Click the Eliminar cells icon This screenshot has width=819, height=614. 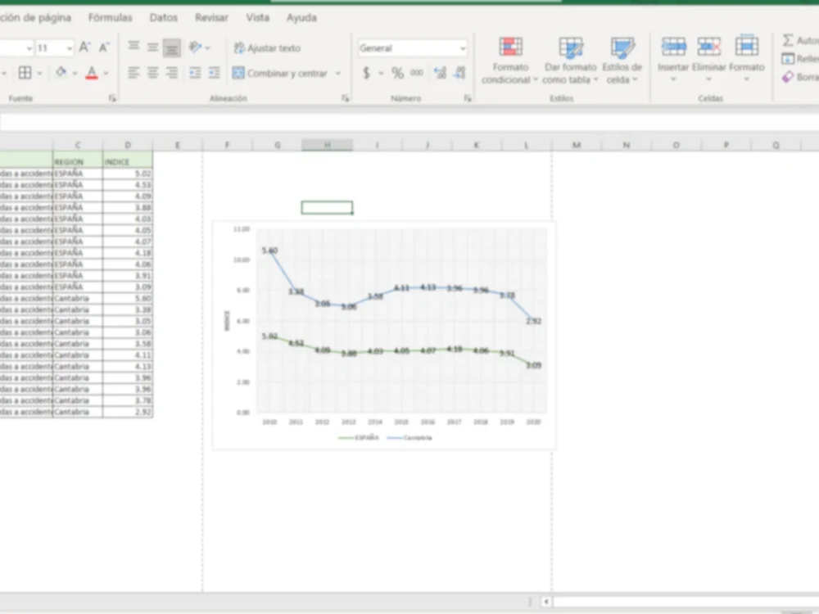click(708, 47)
